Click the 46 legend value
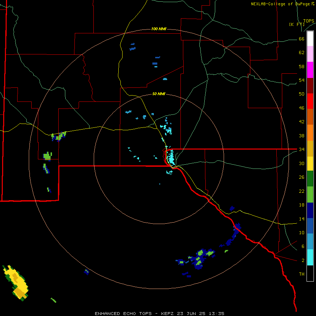The image size is (316, 316). pyautogui.click(x=302, y=108)
